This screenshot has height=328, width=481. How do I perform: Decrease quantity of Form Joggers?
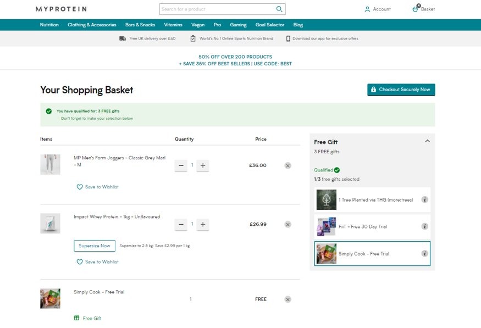pos(181,165)
